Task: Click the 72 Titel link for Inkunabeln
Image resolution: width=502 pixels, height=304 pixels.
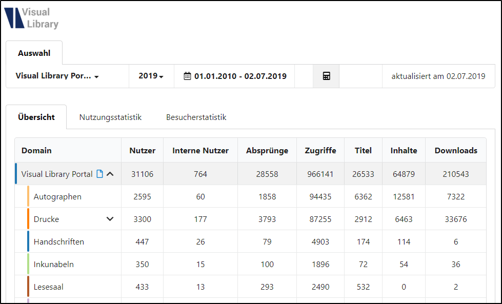Action: coord(363,264)
